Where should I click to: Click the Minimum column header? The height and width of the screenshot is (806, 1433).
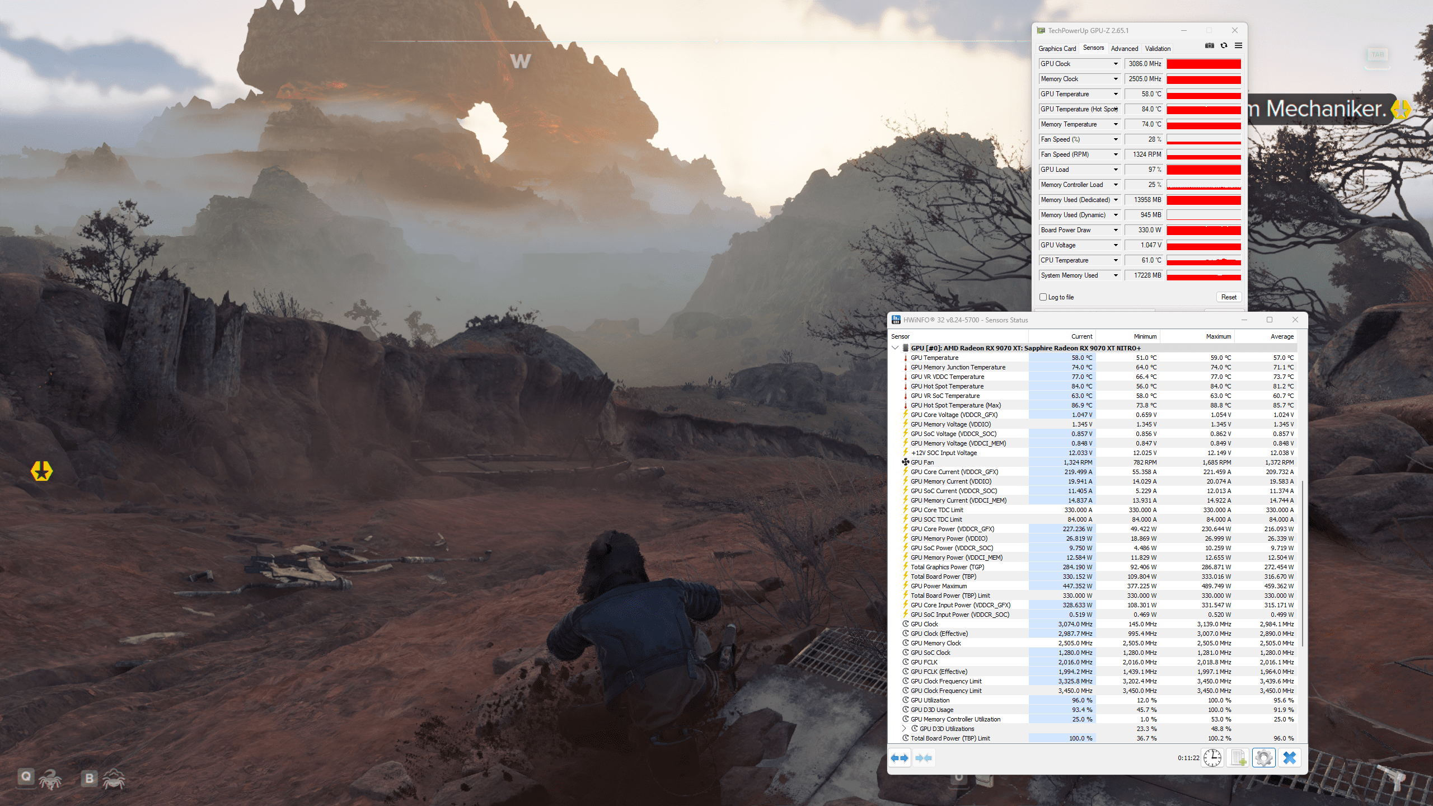tap(1127, 336)
